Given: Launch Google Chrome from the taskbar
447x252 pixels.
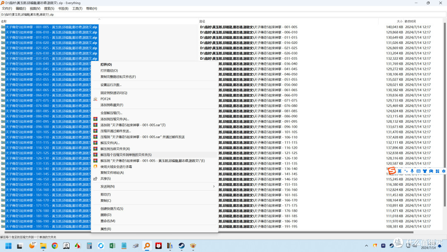Looking at the screenshot, I should point(55,246).
